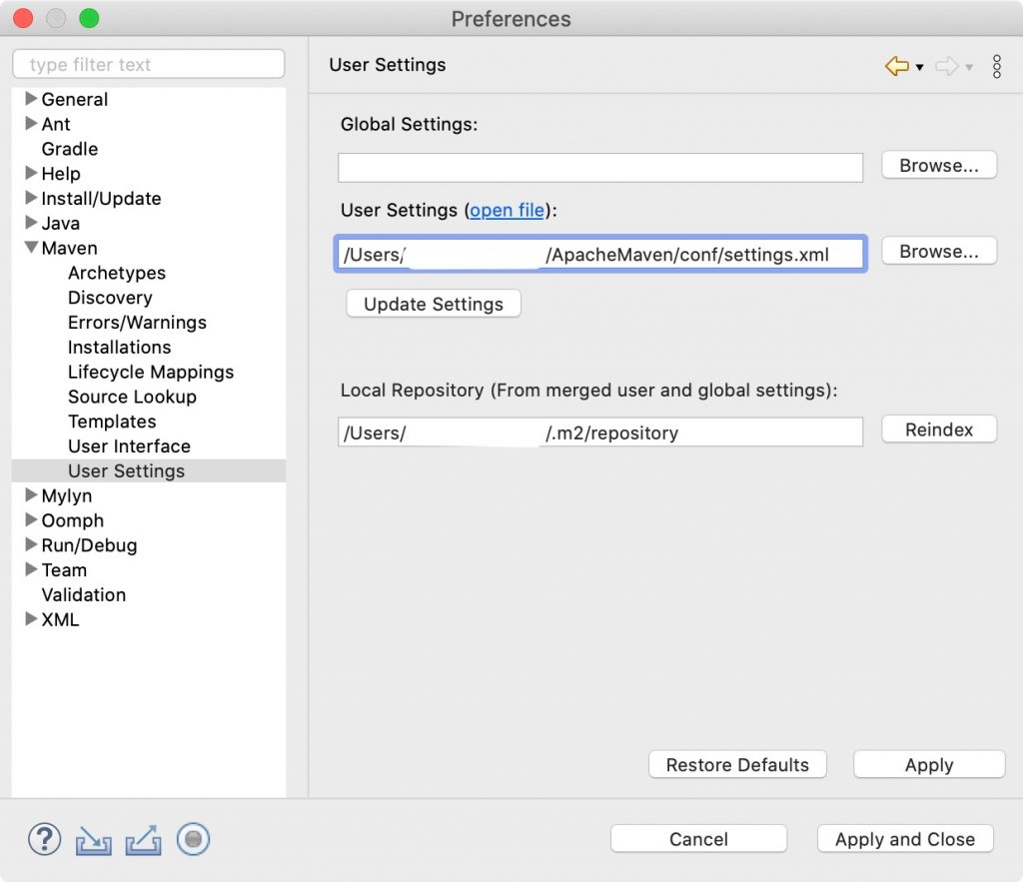Expand the General preferences section
The image size is (1023, 882).
[x=31, y=99]
